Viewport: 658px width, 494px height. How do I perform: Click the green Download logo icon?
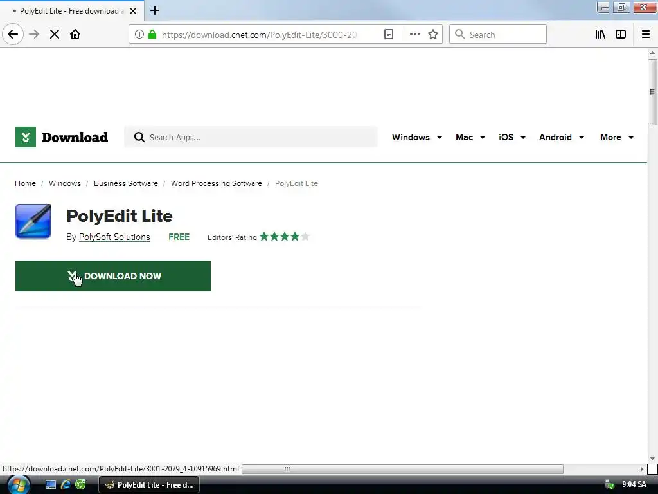(26, 137)
